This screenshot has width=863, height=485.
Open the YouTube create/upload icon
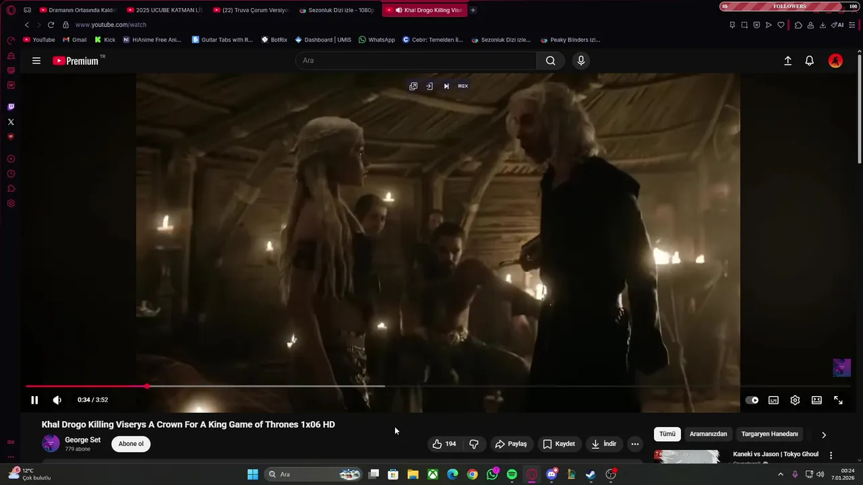[787, 61]
